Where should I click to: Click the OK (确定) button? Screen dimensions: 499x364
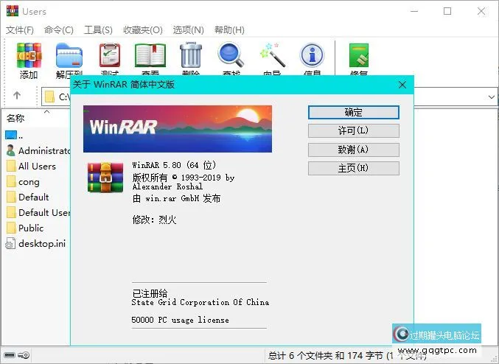click(x=354, y=112)
